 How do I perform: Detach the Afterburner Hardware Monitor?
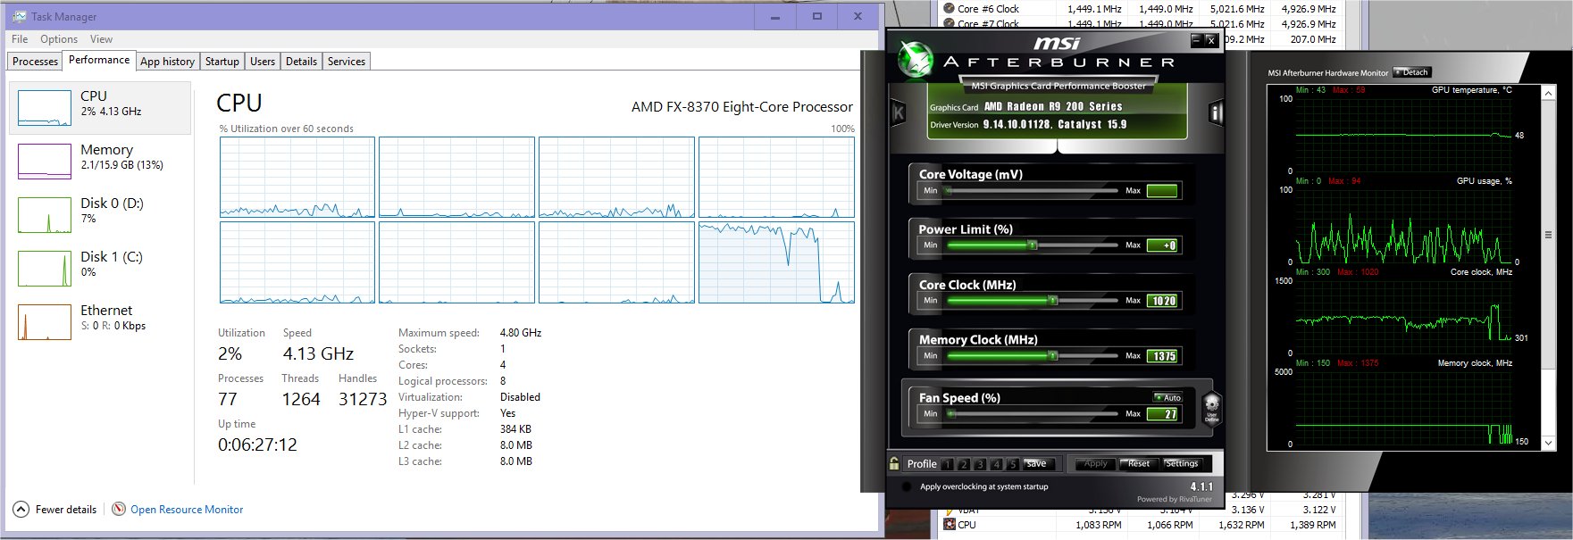(1411, 72)
